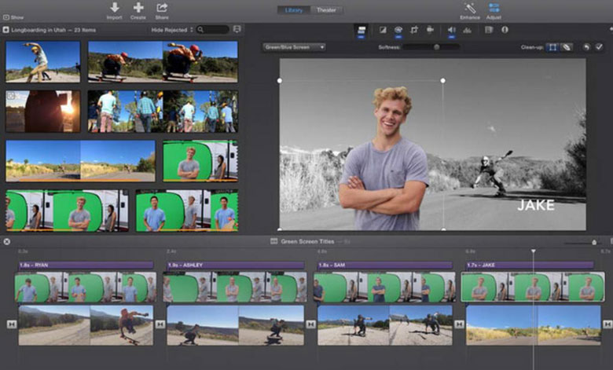Toggle the Clean-up eraser tool
The image size is (613, 370).
566,47
